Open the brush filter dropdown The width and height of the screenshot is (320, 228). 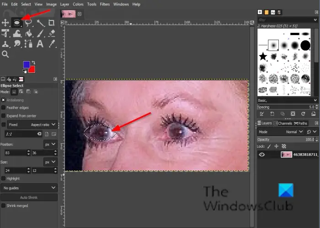tap(315, 20)
